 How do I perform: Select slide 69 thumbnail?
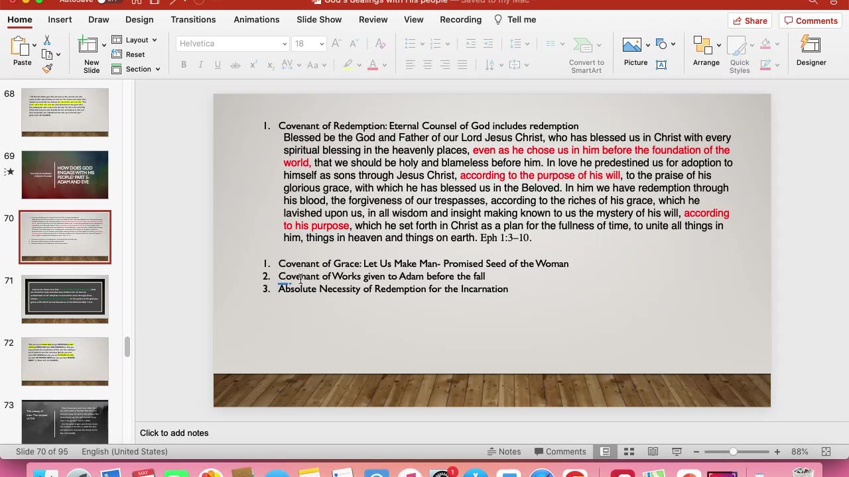(65, 175)
